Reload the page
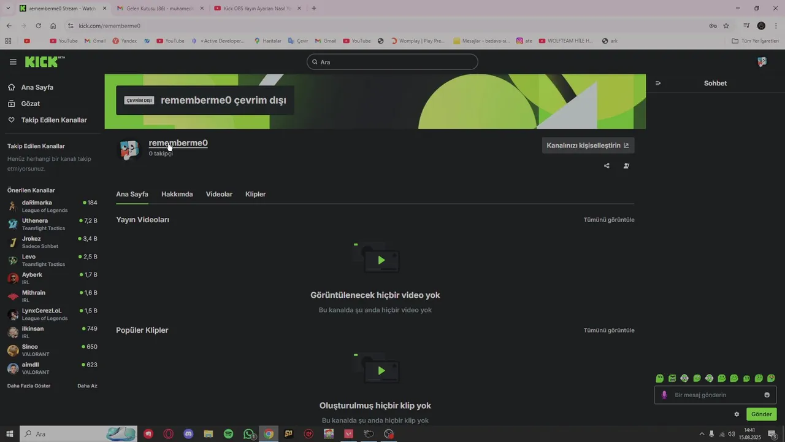Screen dimensions: 785x442 pyautogui.click(x=38, y=26)
